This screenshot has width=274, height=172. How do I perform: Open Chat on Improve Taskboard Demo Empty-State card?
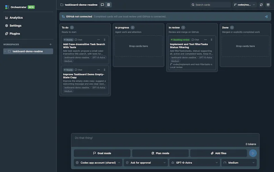click(x=78, y=70)
